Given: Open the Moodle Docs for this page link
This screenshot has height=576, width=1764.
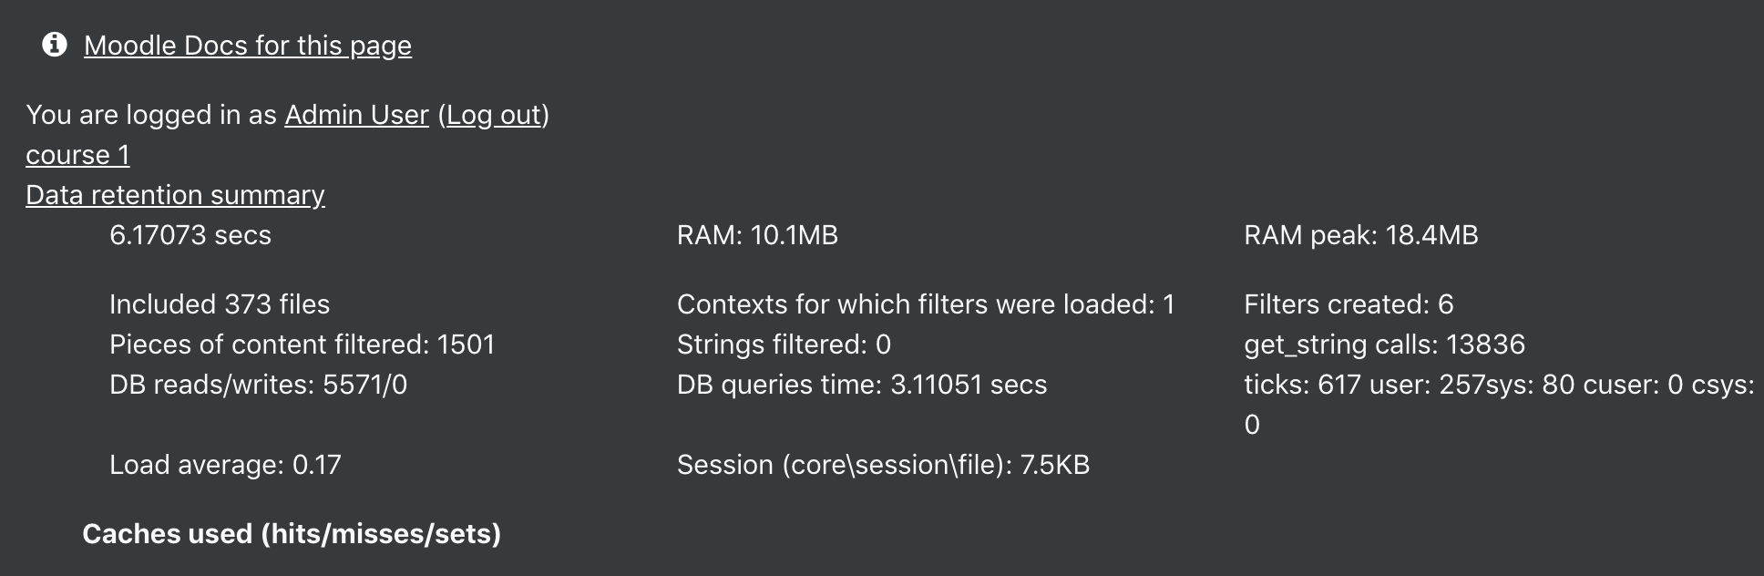Looking at the screenshot, I should click(x=248, y=46).
